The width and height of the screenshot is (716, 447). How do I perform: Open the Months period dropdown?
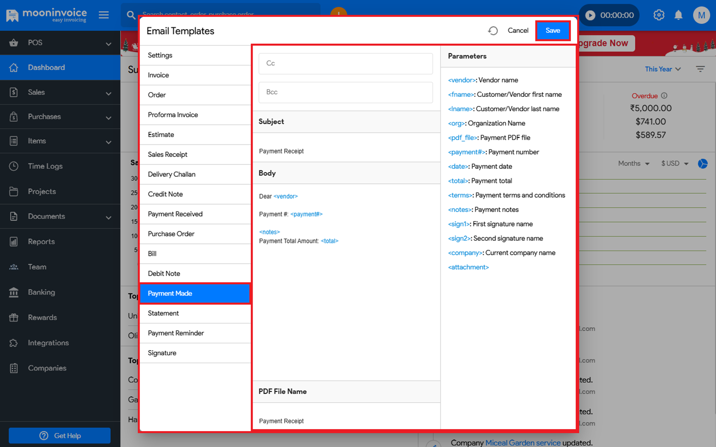633,163
